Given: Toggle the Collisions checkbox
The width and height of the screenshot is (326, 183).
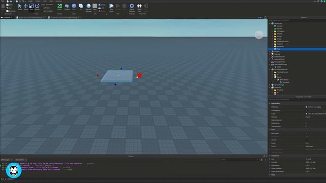Looking at the screenshot, I should click(47, 8).
